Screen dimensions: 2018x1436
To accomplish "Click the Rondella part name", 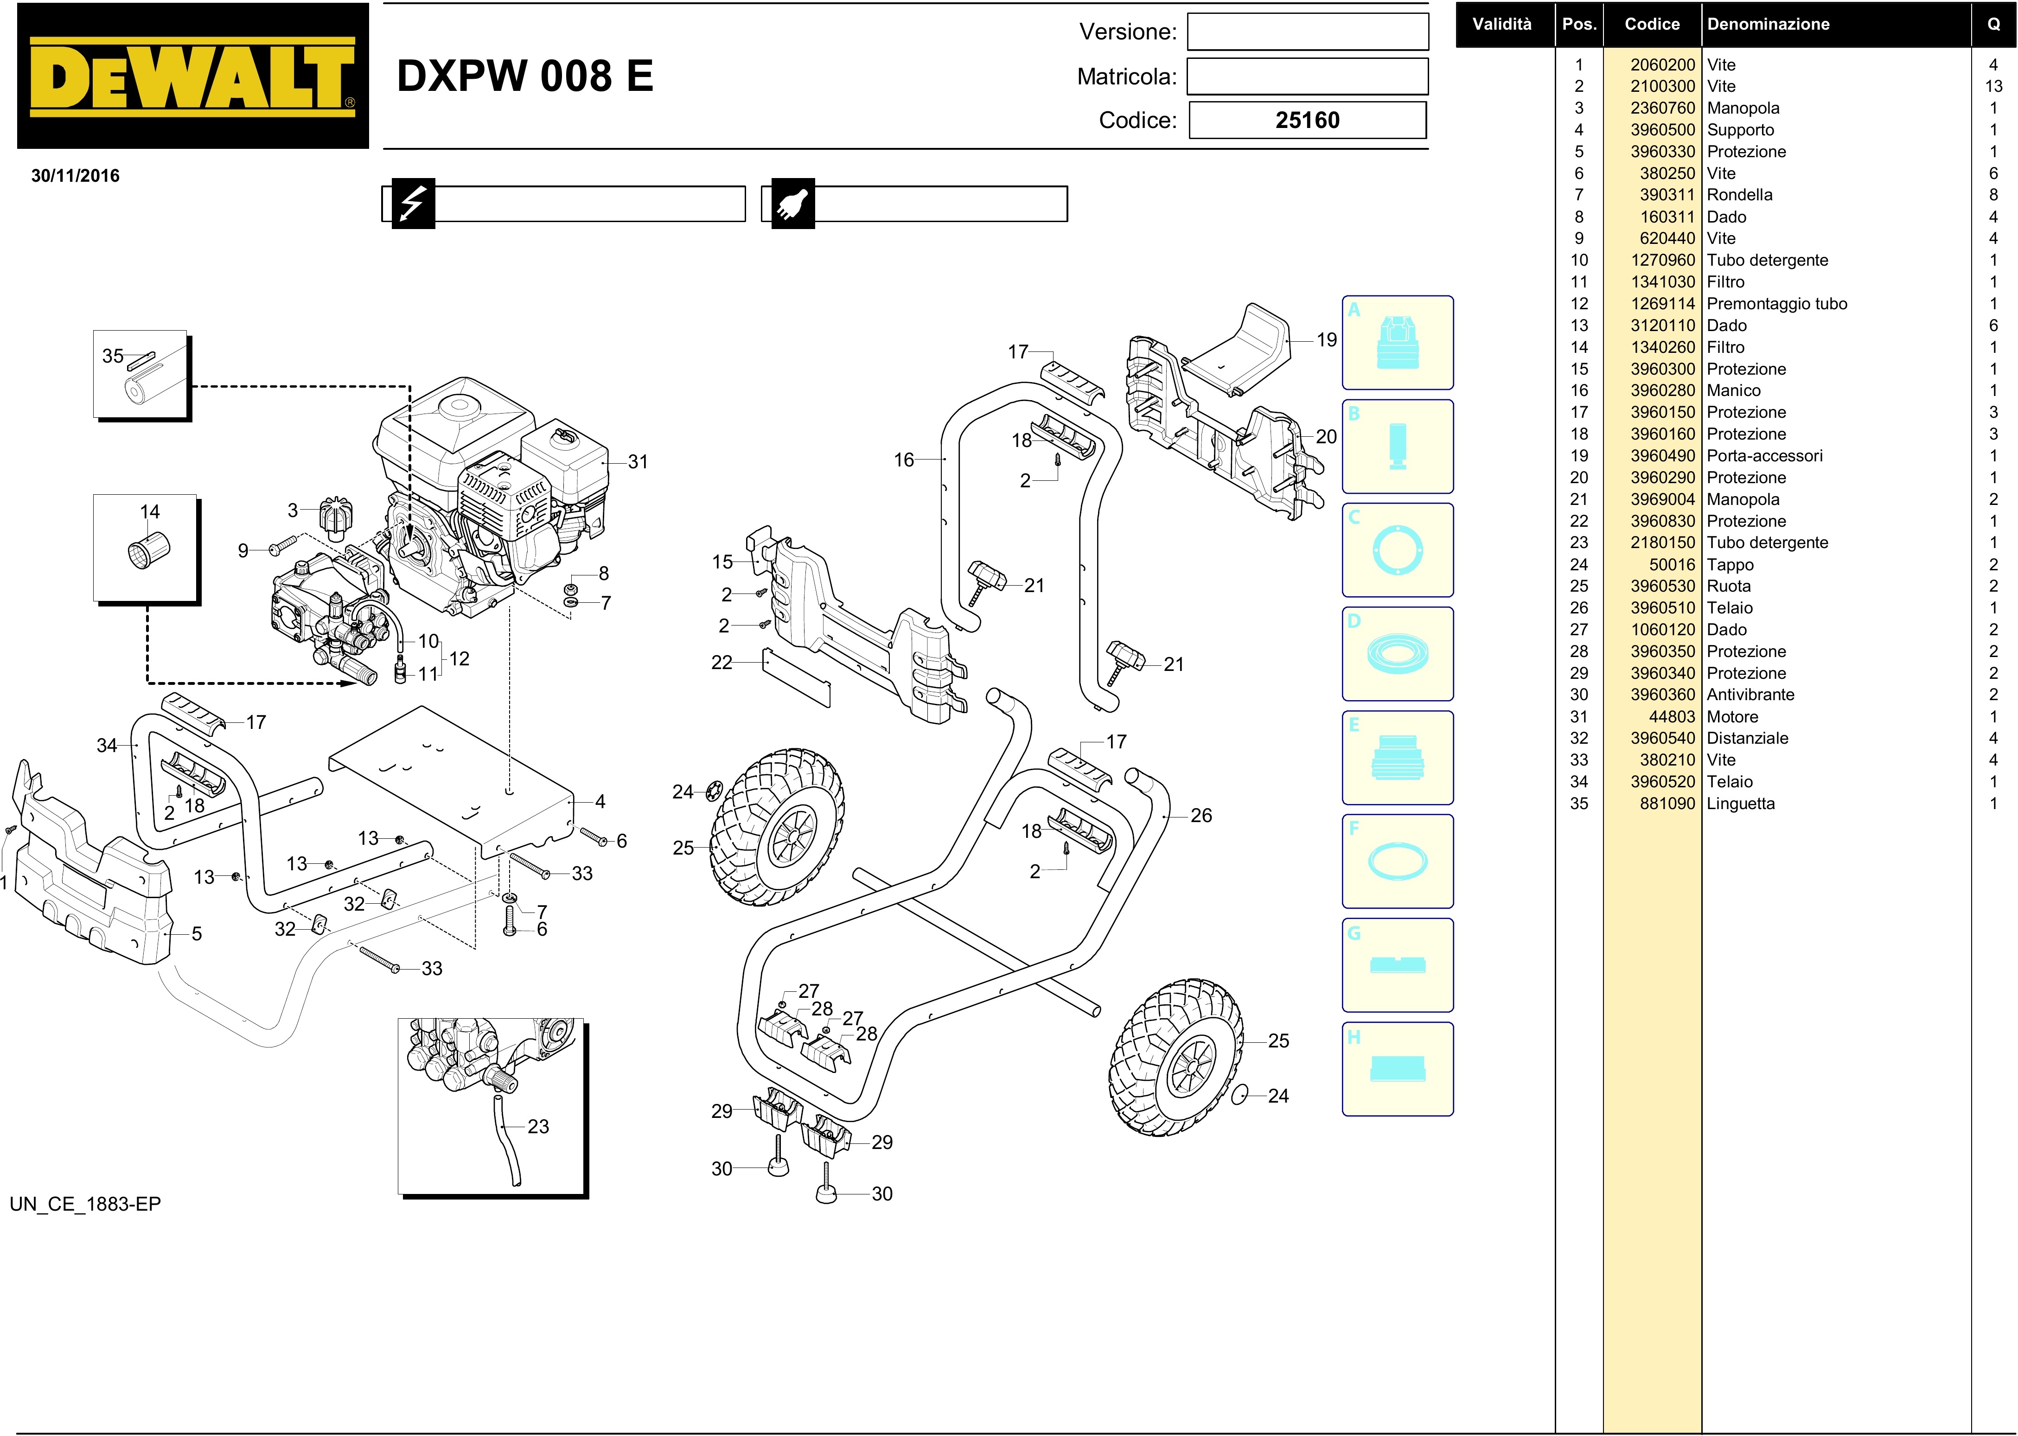I will click(1739, 195).
